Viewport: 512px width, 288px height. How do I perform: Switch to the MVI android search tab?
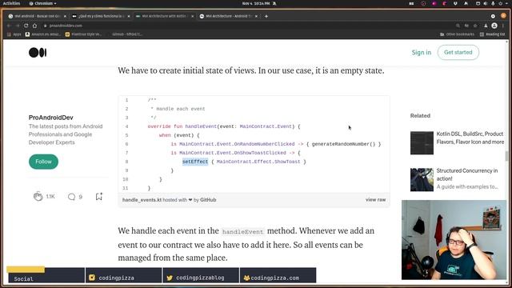pyautogui.click(x=37, y=16)
